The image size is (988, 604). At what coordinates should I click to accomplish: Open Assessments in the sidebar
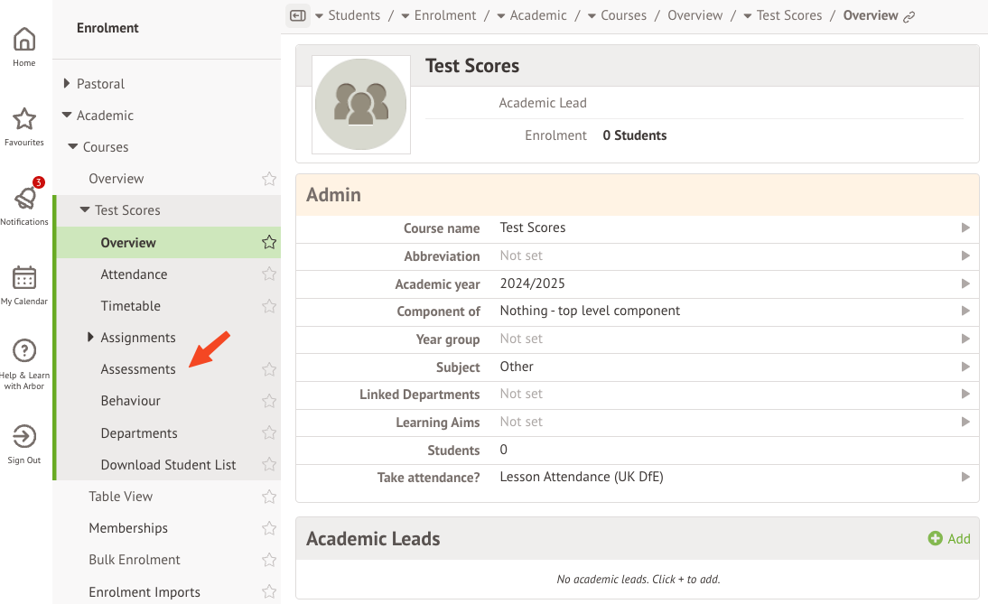[x=138, y=369]
